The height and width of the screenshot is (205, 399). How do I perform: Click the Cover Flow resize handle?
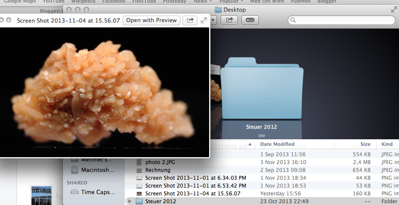tap(261, 135)
